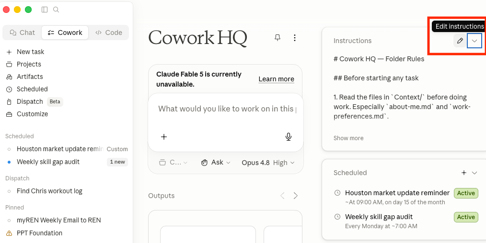
Task: Follow the Learn more link
Action: [x=276, y=79]
